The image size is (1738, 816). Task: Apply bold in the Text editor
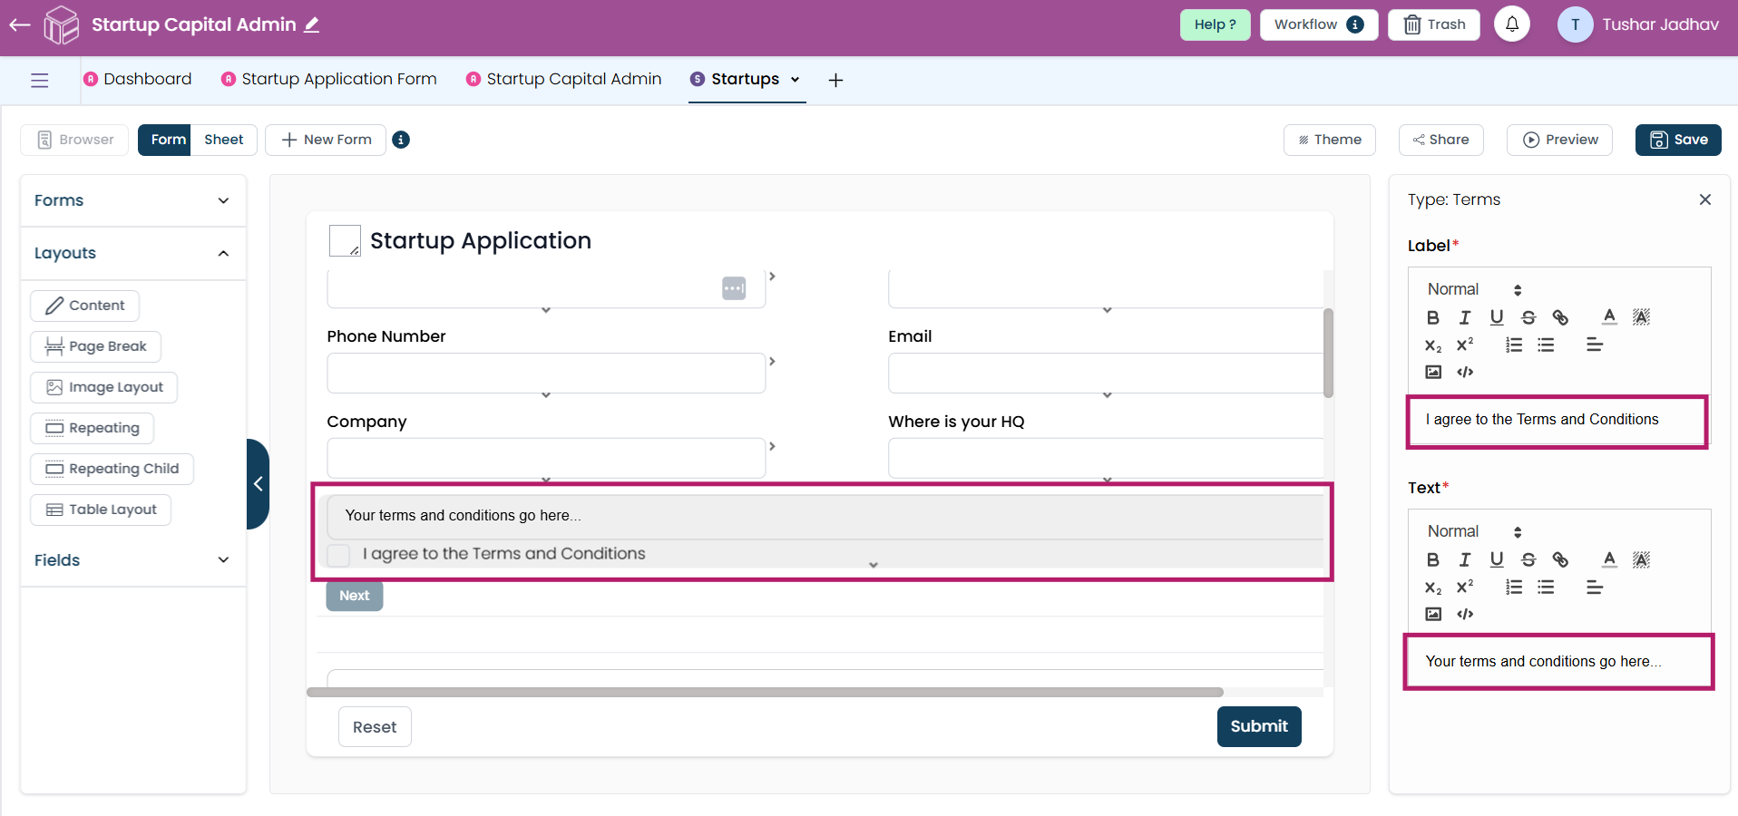click(1433, 559)
